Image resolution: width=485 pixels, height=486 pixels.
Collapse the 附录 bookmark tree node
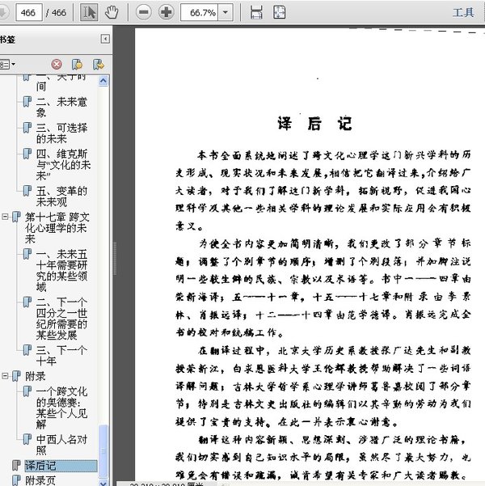(x=6, y=376)
